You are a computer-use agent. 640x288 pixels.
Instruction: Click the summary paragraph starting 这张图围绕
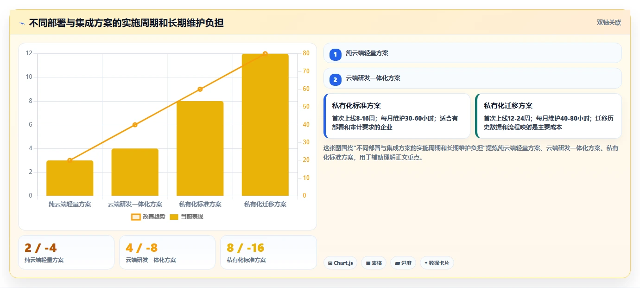[470, 153]
